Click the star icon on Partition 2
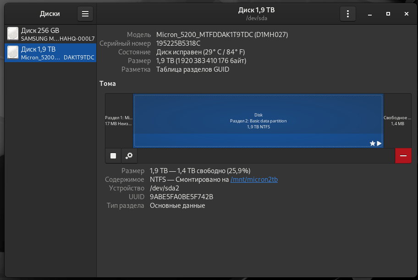Screen dimensions: 418x280 click(373, 143)
